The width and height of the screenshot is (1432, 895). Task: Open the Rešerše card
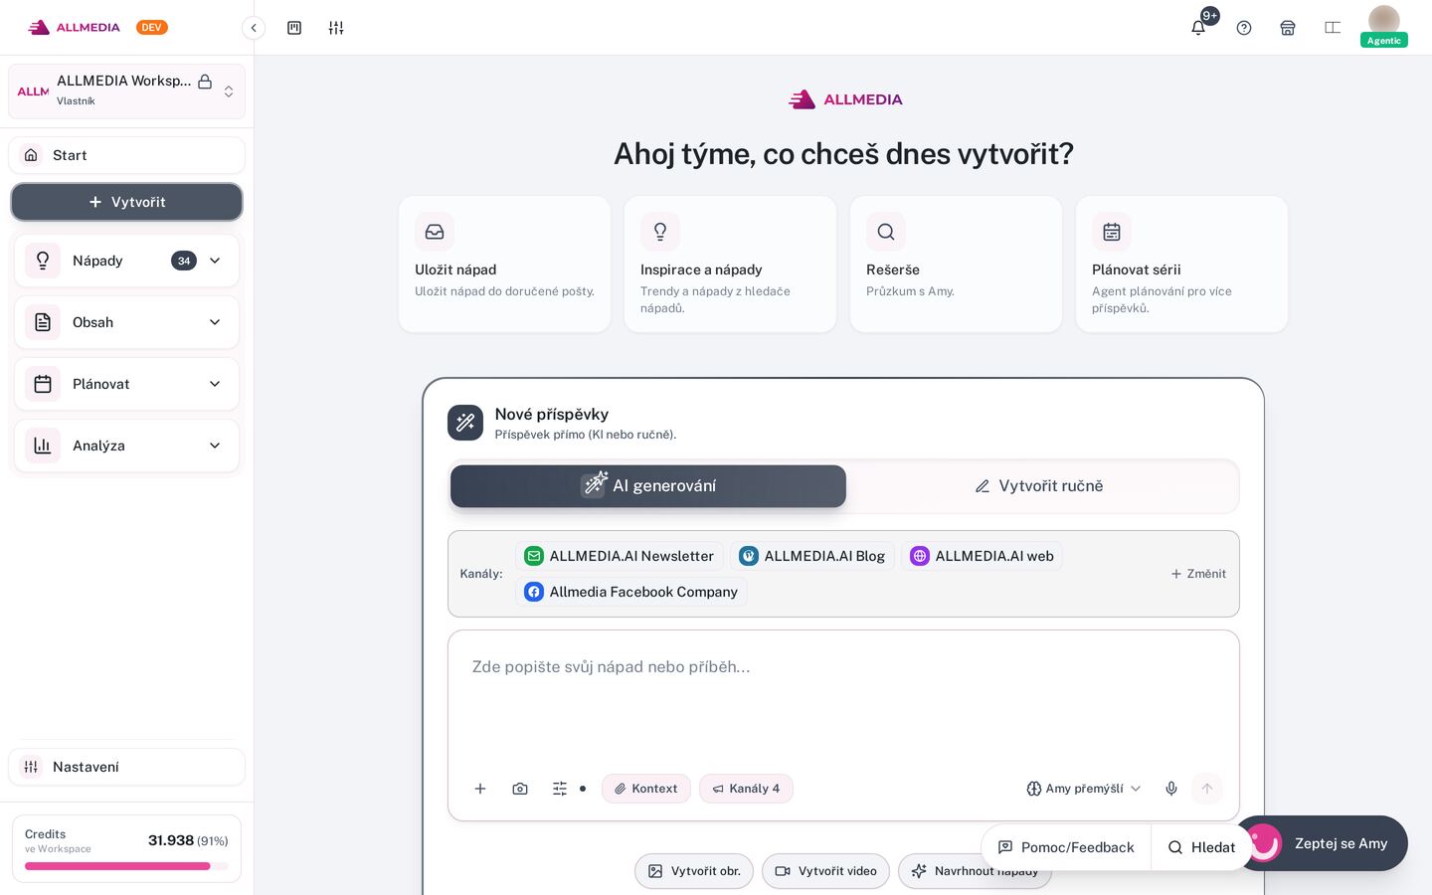pyautogui.click(x=957, y=264)
